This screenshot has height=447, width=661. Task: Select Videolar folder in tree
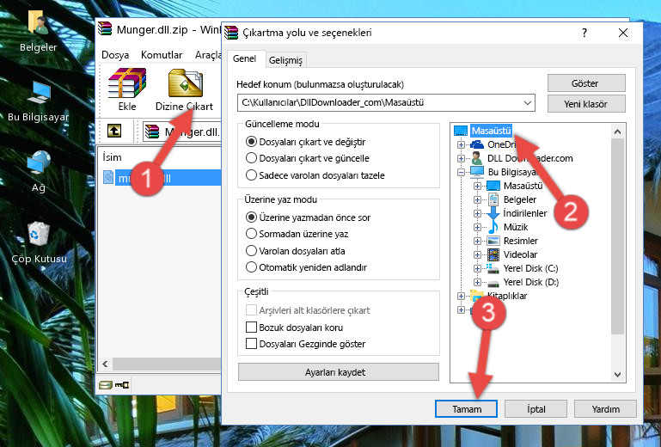[520, 254]
